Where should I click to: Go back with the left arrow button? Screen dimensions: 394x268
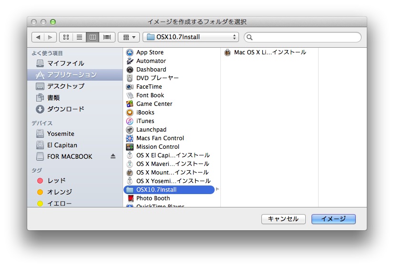(x=38, y=37)
